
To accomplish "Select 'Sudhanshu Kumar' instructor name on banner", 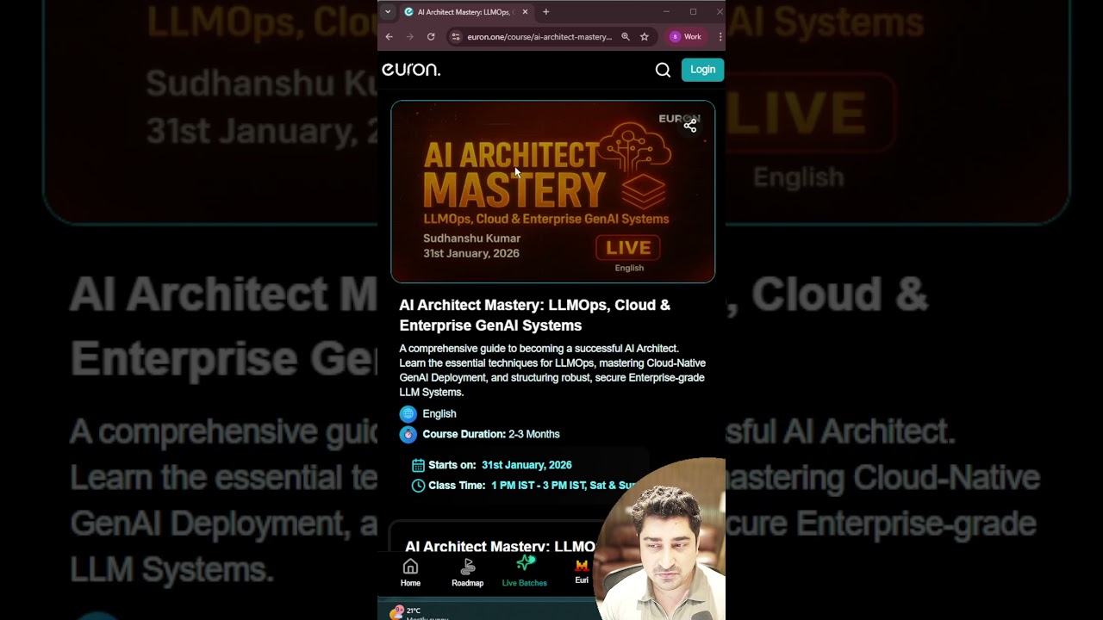I will pyautogui.click(x=472, y=239).
